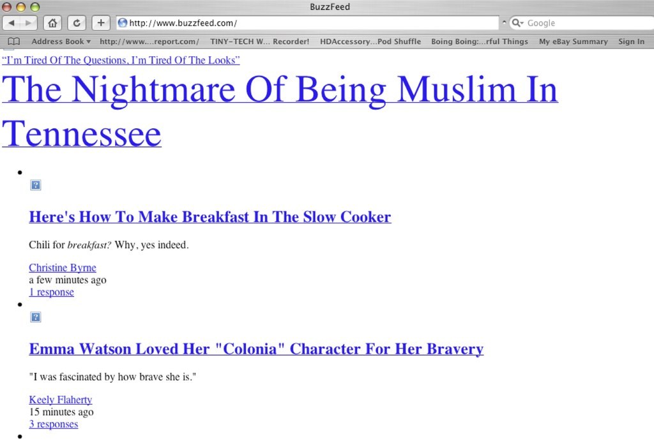Reload the page with the refresh icon

[77, 23]
